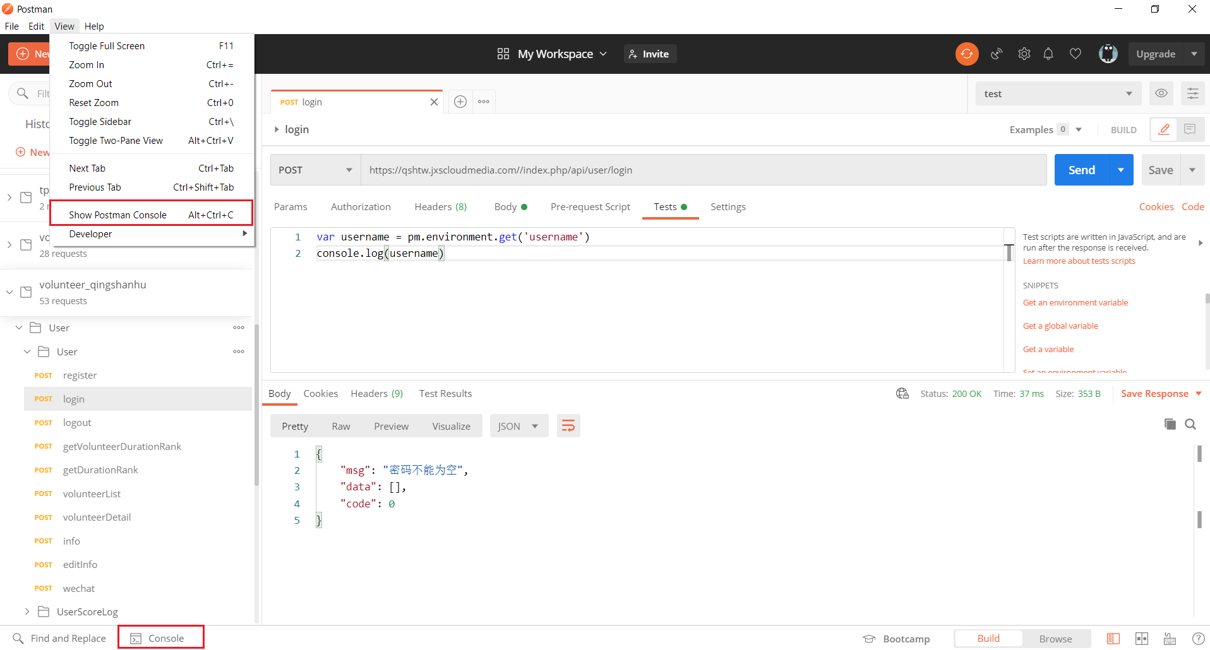Search within the response body
This screenshot has width=1210, height=650.
tap(1190, 424)
